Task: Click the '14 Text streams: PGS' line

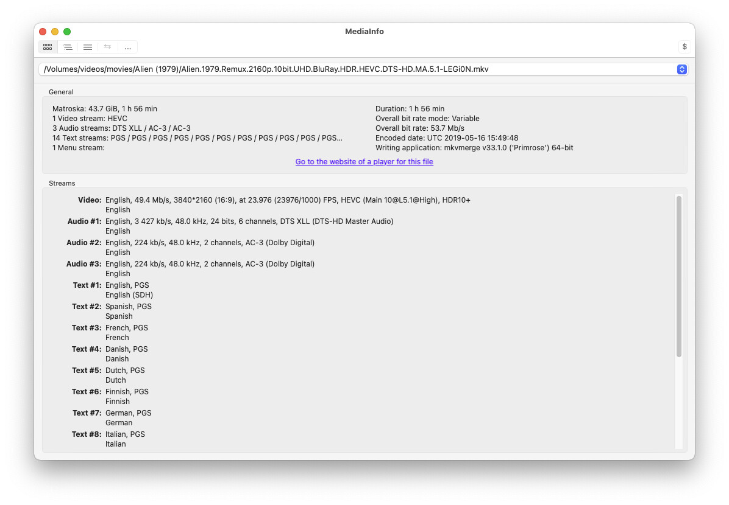Action: click(197, 138)
